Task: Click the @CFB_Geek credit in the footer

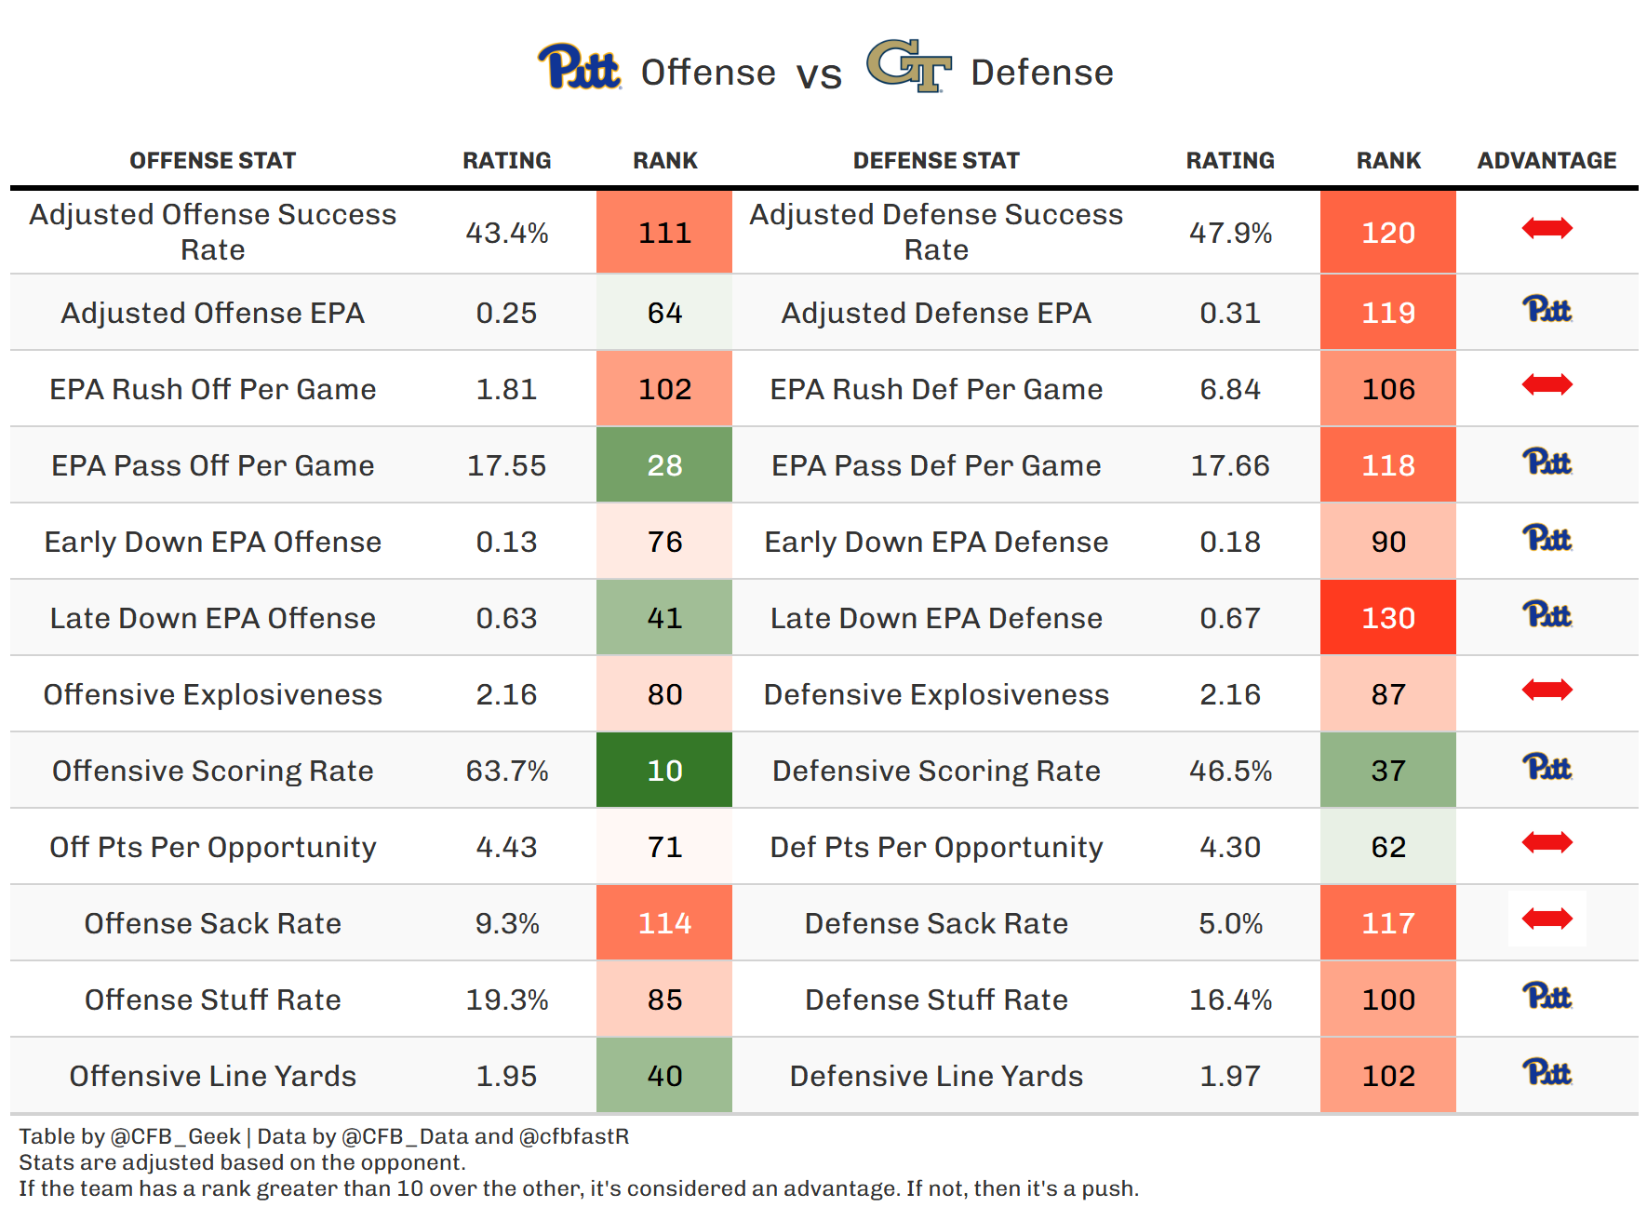Action: point(175,1136)
